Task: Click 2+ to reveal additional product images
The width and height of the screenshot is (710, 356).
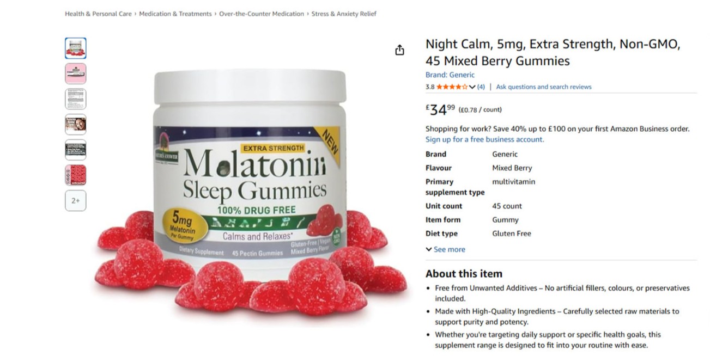Action: pos(75,200)
